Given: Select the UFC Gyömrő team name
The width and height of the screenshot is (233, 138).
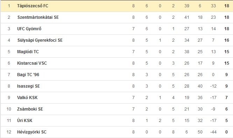Looking at the screenshot, I should point(29,29).
